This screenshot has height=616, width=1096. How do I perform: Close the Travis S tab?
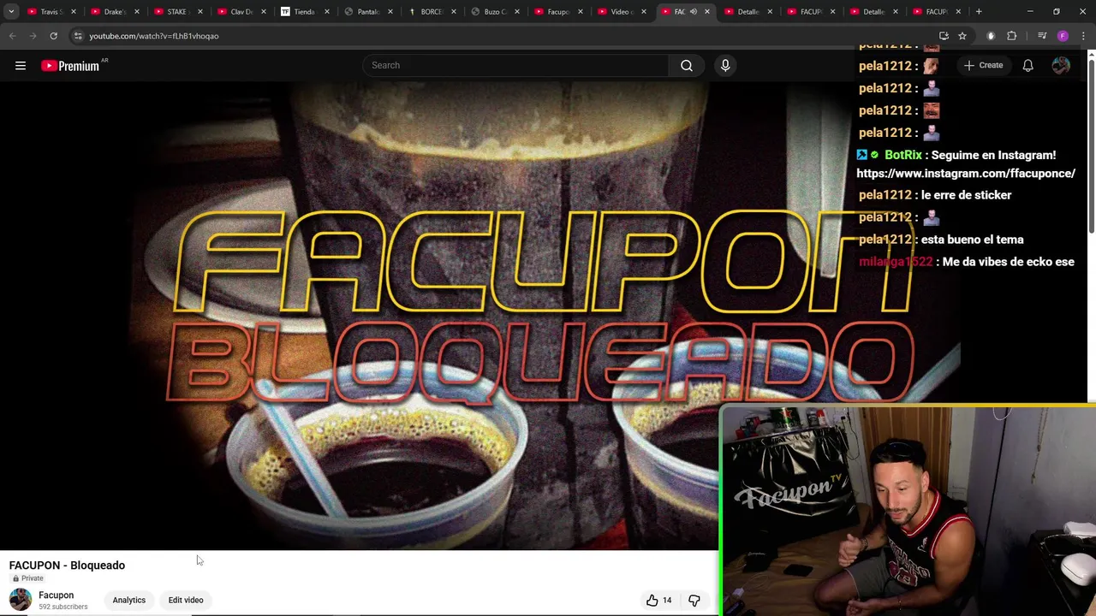[74, 12]
